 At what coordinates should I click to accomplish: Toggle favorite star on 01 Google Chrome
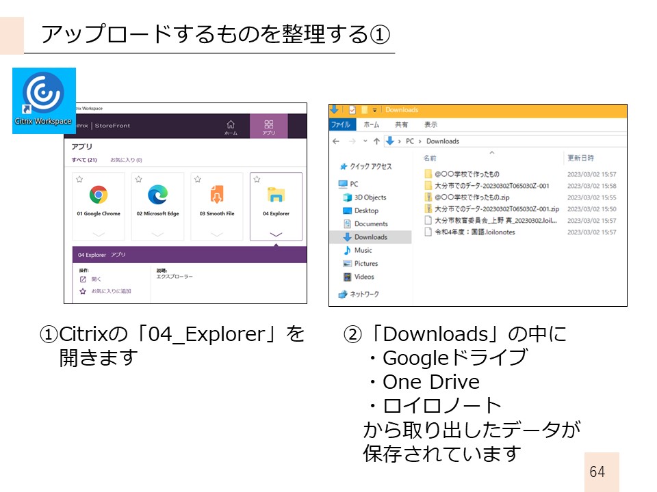pyautogui.click(x=79, y=179)
